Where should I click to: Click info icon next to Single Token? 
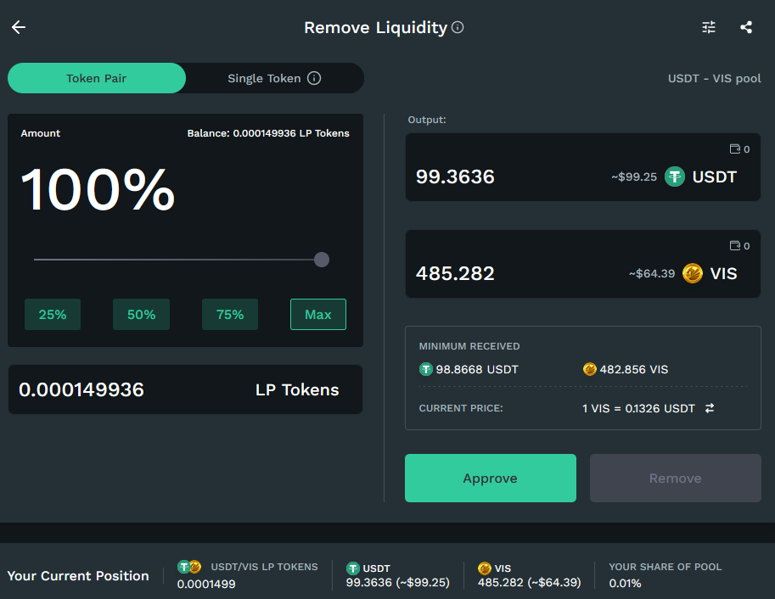[x=314, y=78]
